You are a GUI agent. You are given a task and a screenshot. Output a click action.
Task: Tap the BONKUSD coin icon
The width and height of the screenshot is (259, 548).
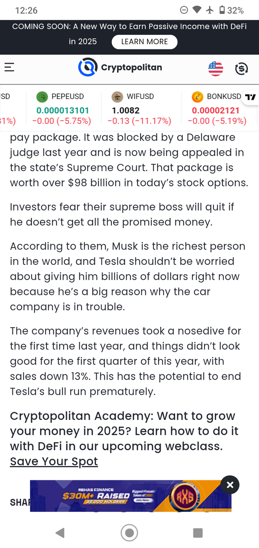pos(197,97)
